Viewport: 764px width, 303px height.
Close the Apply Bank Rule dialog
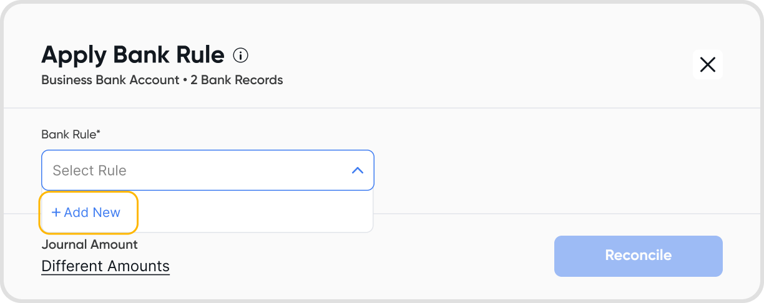708,64
